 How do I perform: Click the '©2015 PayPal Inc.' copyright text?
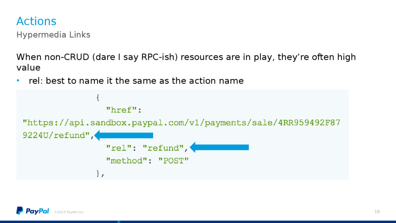pos(69,212)
